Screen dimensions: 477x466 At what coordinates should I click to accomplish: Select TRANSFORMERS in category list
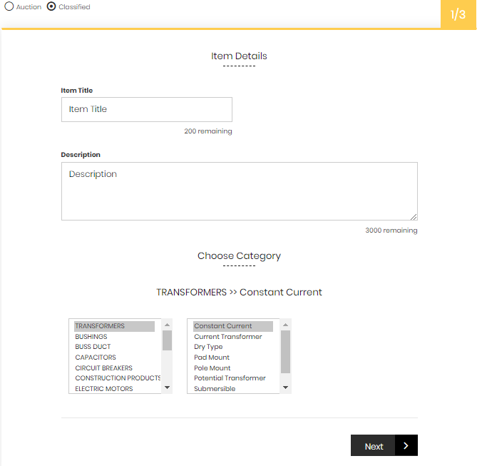point(114,326)
